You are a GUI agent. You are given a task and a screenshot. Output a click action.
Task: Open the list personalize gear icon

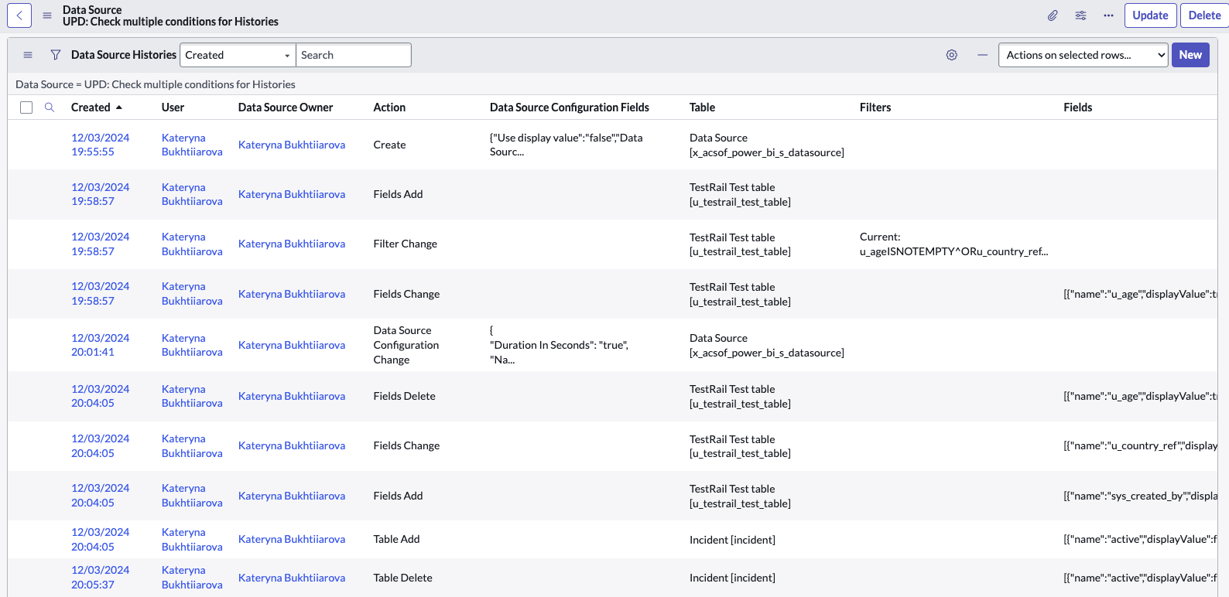(952, 55)
